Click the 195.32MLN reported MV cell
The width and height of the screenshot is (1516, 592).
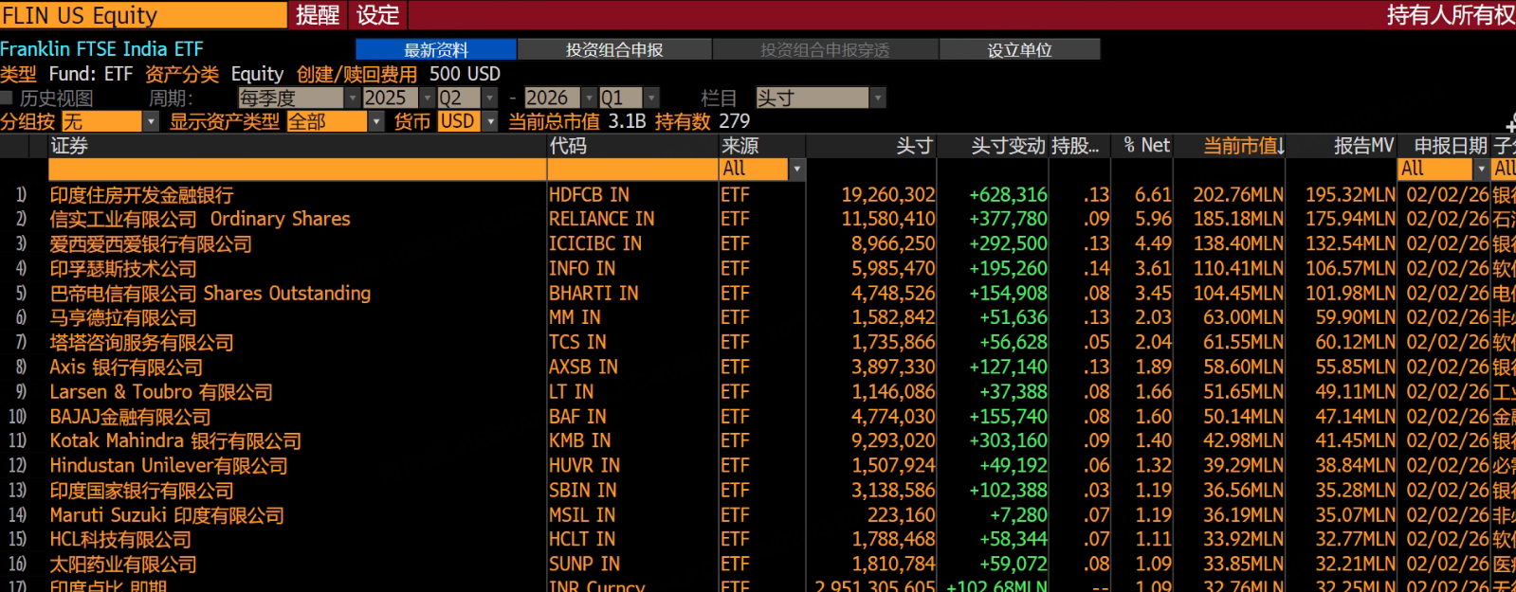click(1350, 195)
